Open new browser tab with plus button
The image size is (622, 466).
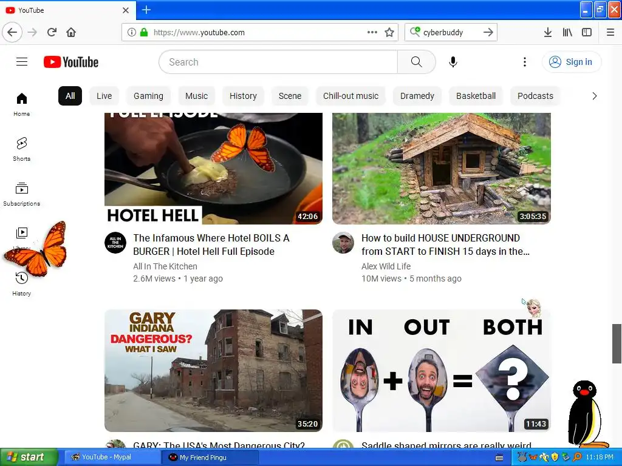(146, 10)
